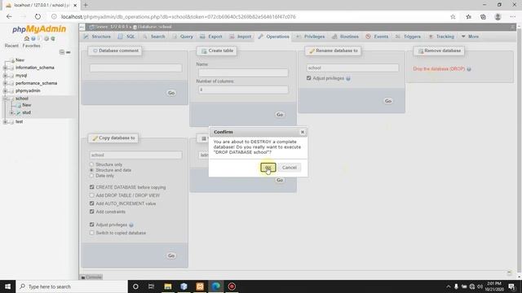The width and height of the screenshot is (522, 293).
Task: Toggle Adjust privileges in Copy database
Action: (92, 225)
